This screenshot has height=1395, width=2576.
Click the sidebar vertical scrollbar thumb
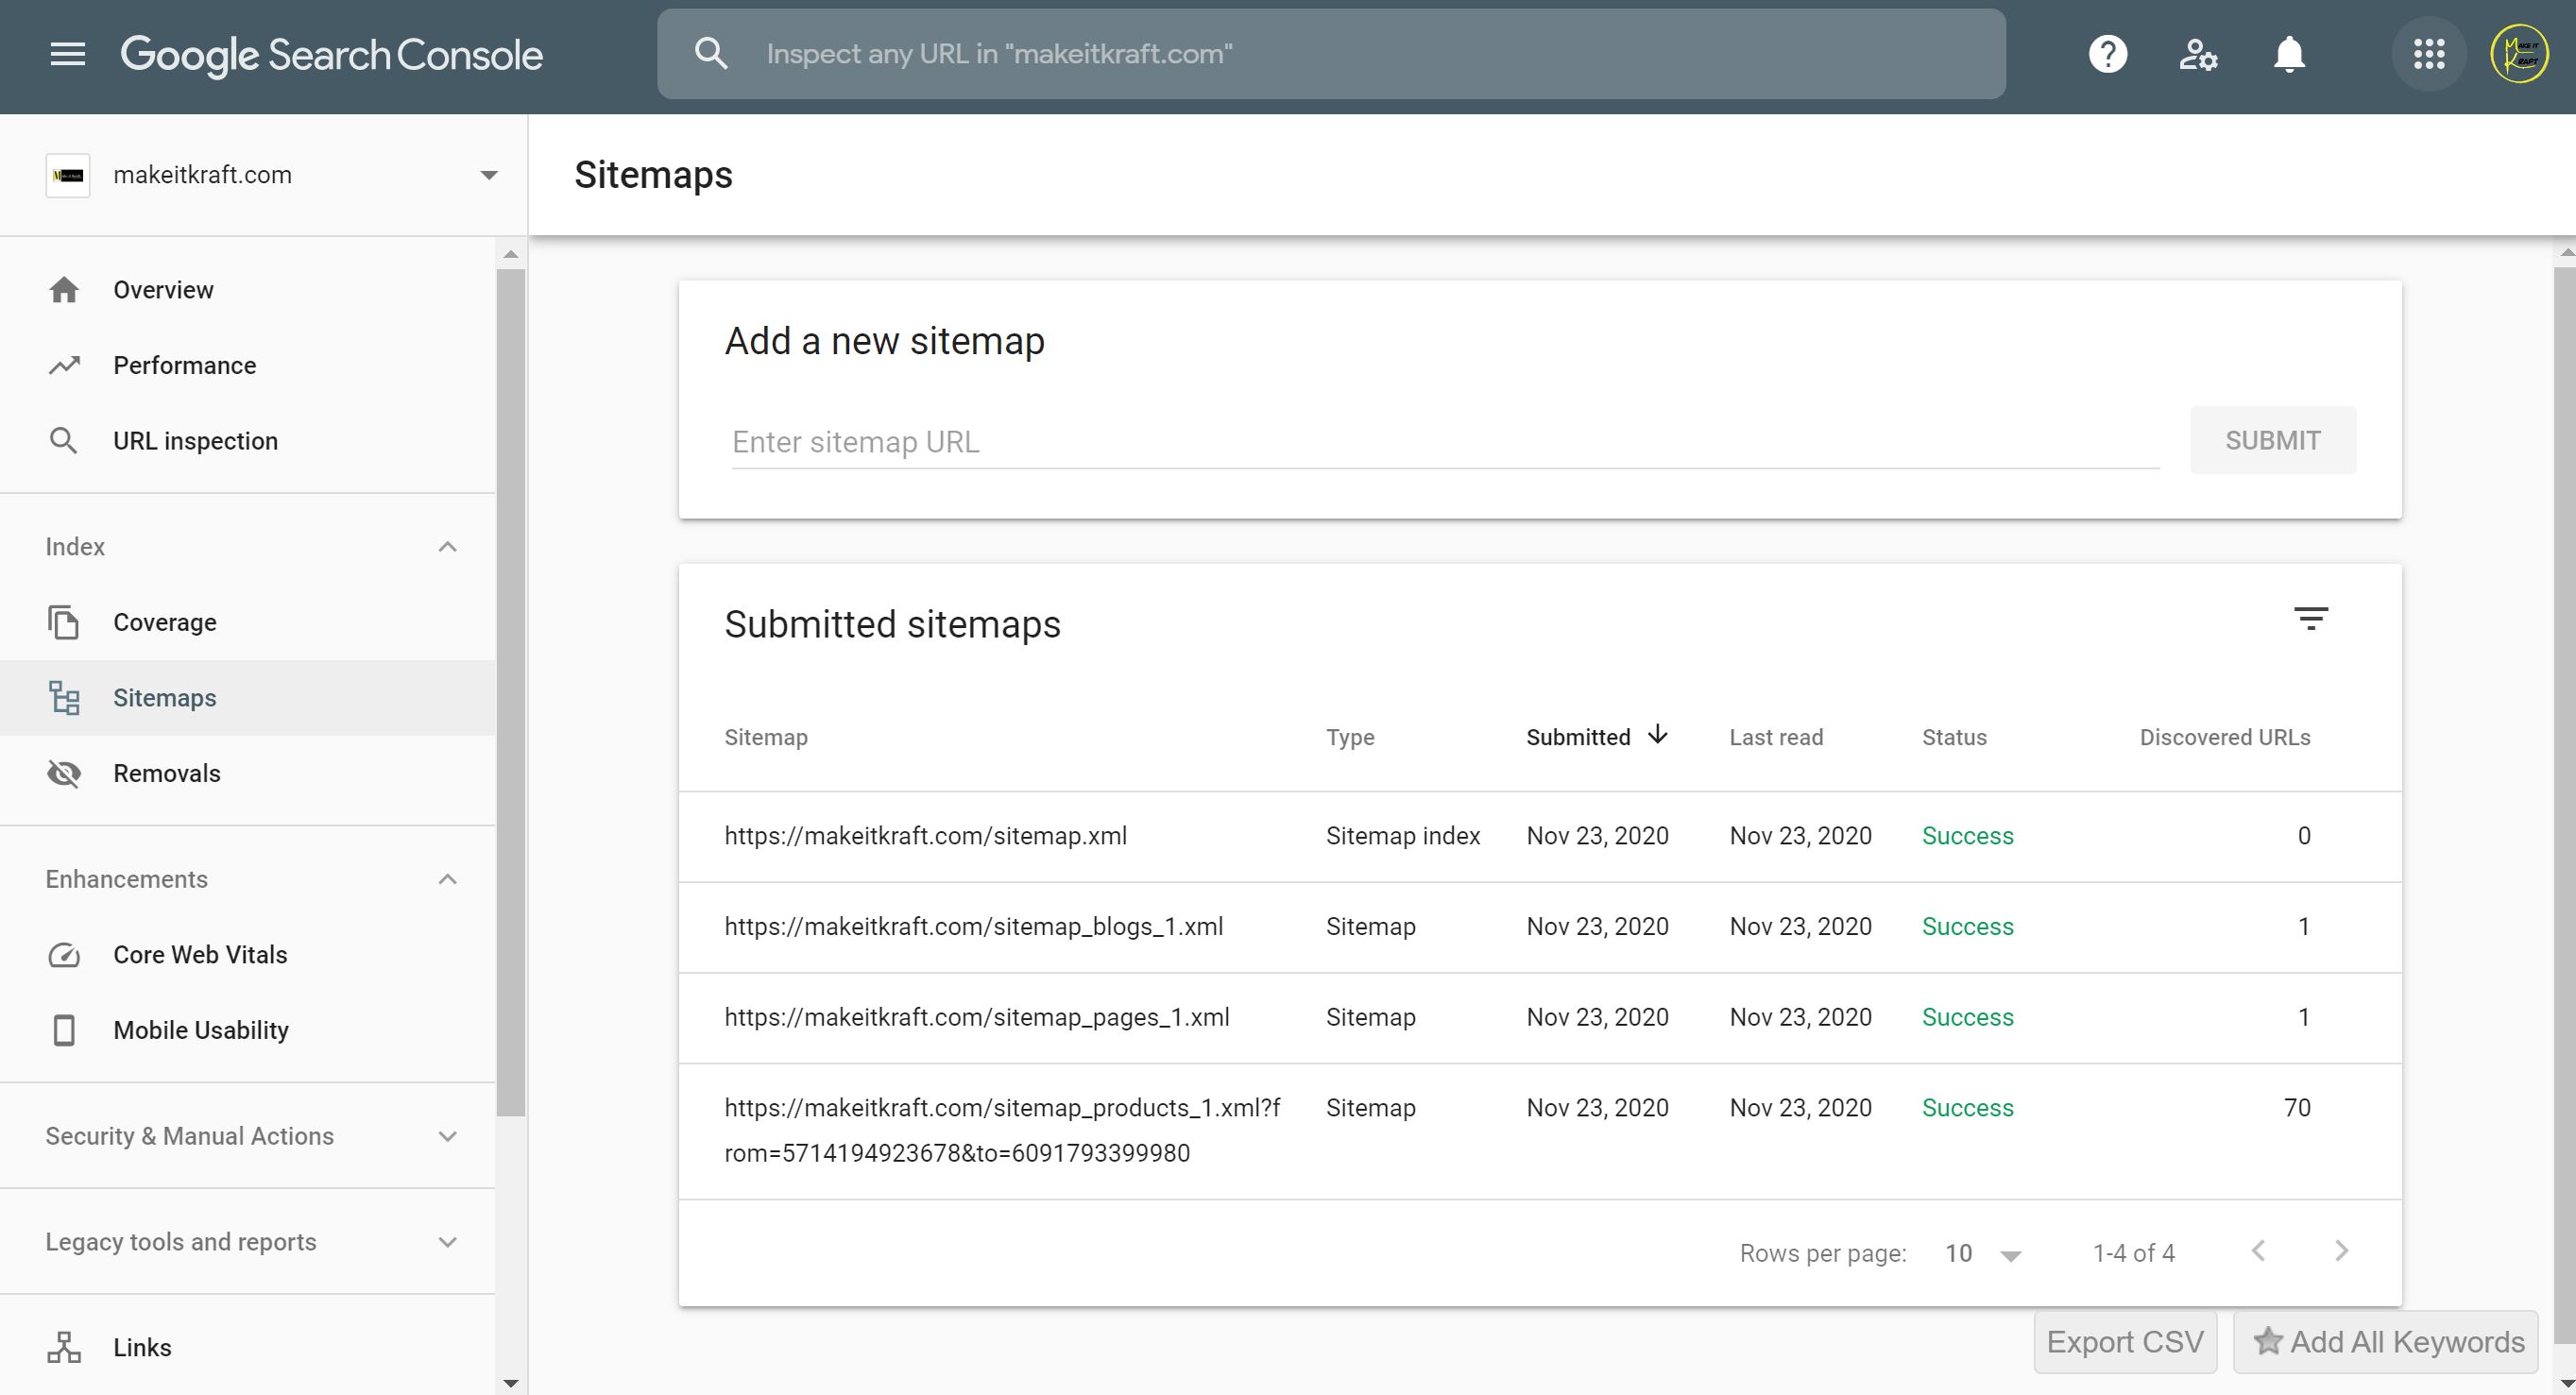[511, 692]
